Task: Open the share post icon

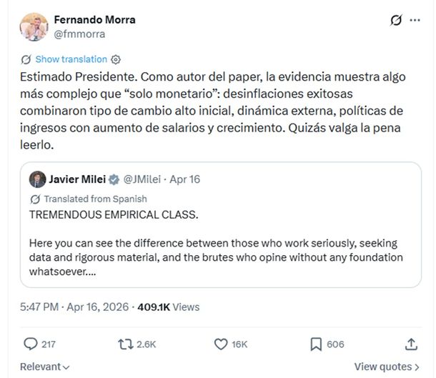Action: 411,344
